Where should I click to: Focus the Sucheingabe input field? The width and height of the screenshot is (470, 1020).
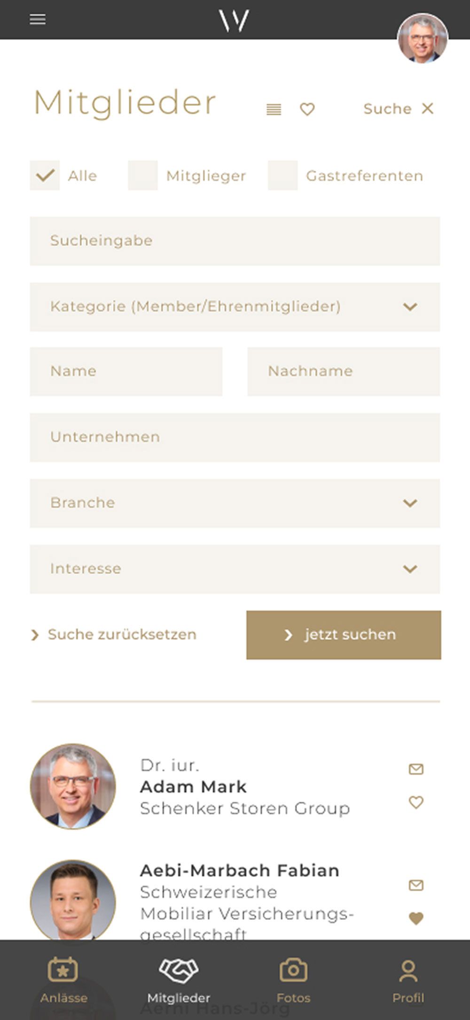point(235,241)
